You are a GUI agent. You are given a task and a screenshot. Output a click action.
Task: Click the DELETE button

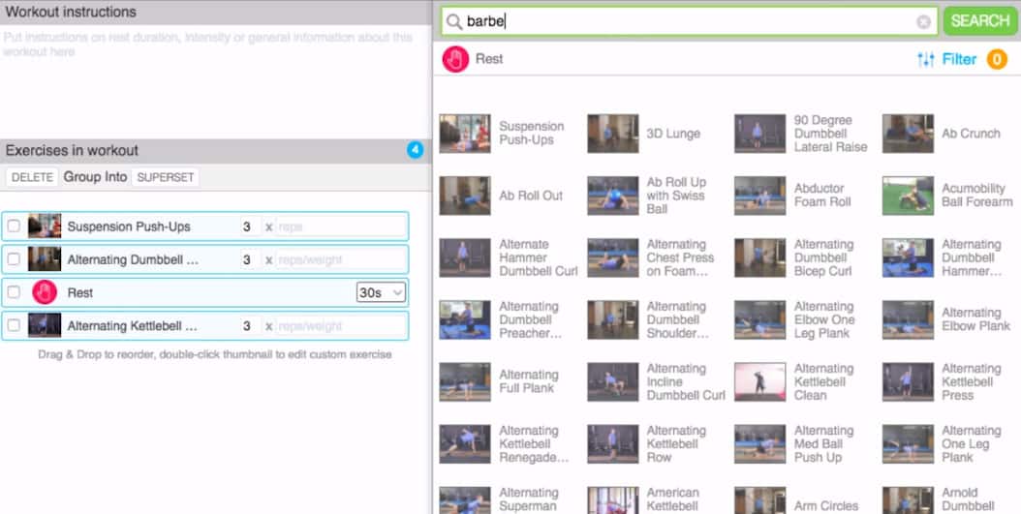tap(32, 177)
